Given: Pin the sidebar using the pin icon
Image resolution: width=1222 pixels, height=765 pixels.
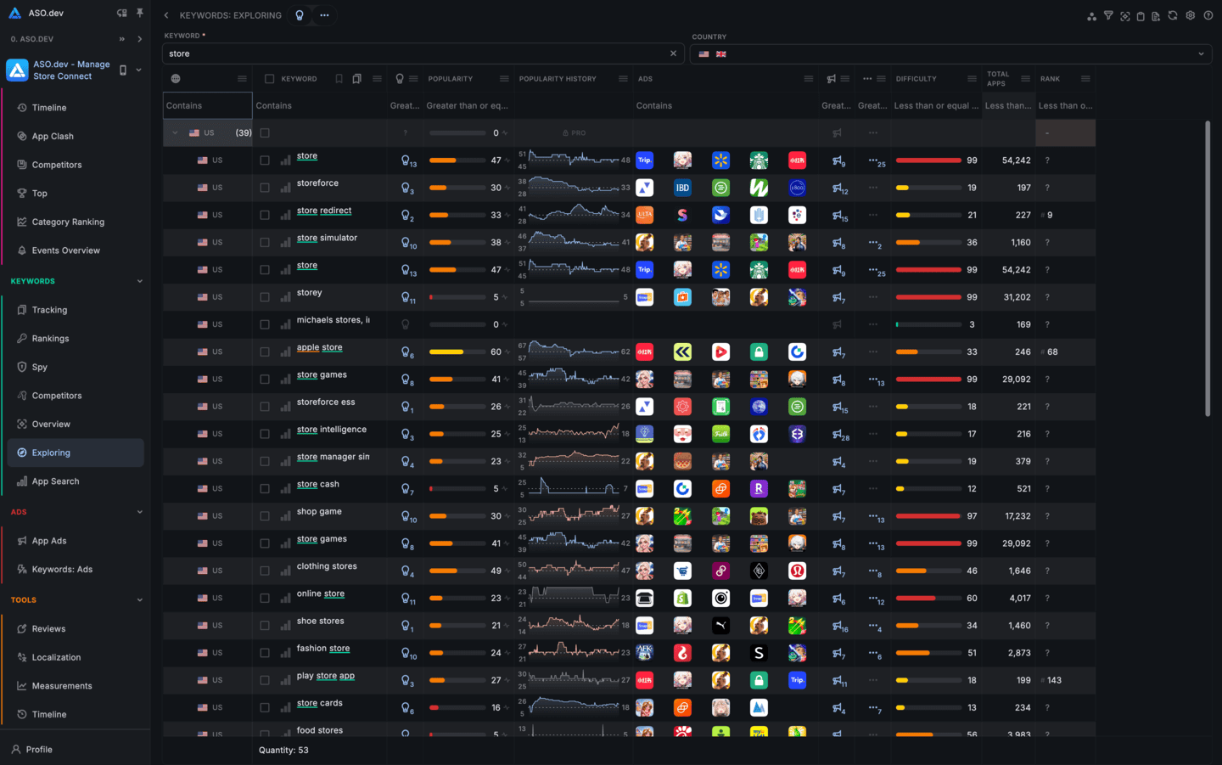Looking at the screenshot, I should coord(140,14).
